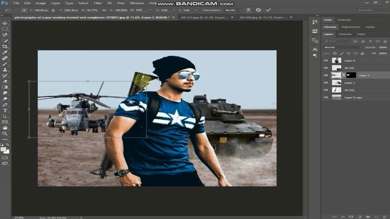Viewport: 390px width, 219px height.
Task: Filter layers by pixel layers
Action: (x=355, y=41)
